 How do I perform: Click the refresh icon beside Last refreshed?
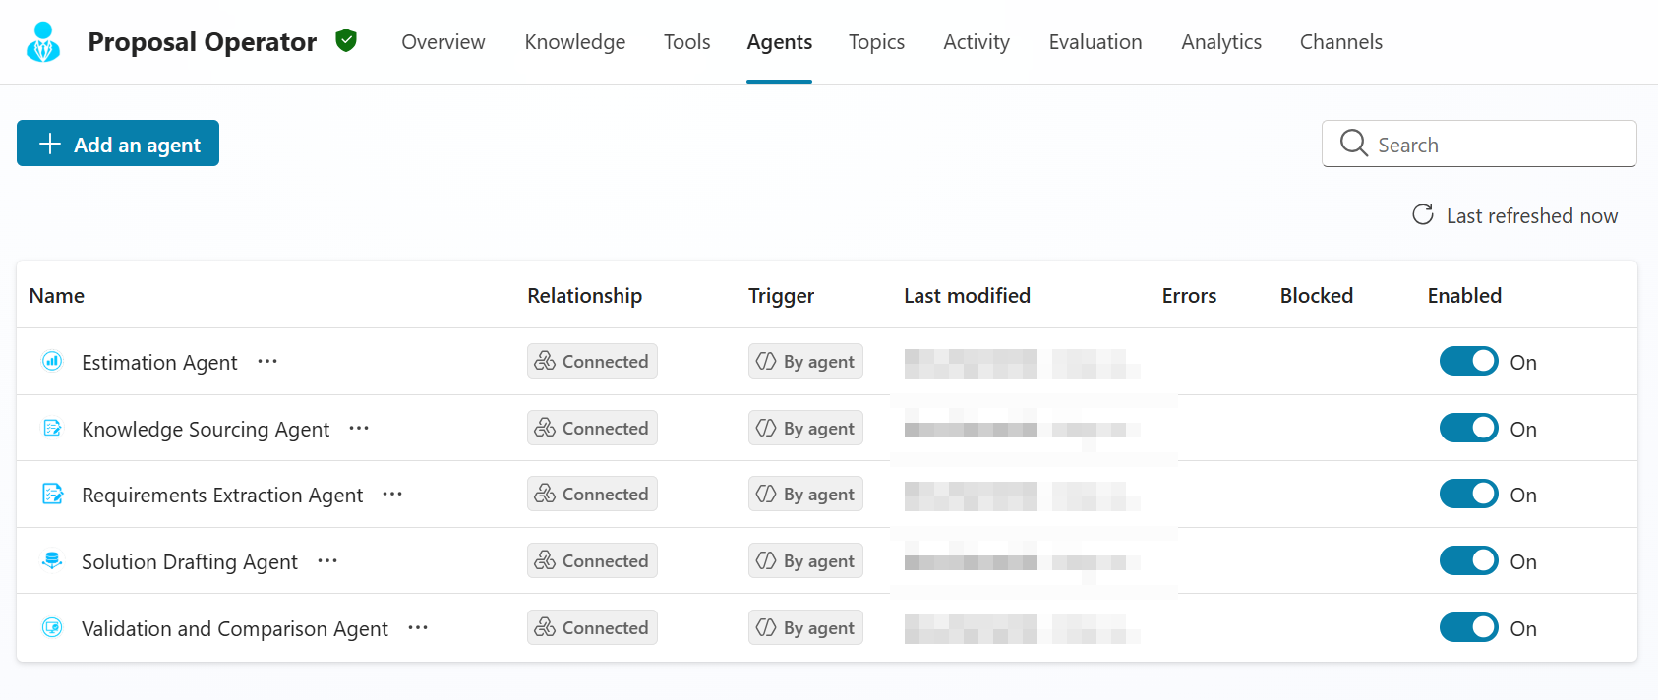[x=1423, y=214]
